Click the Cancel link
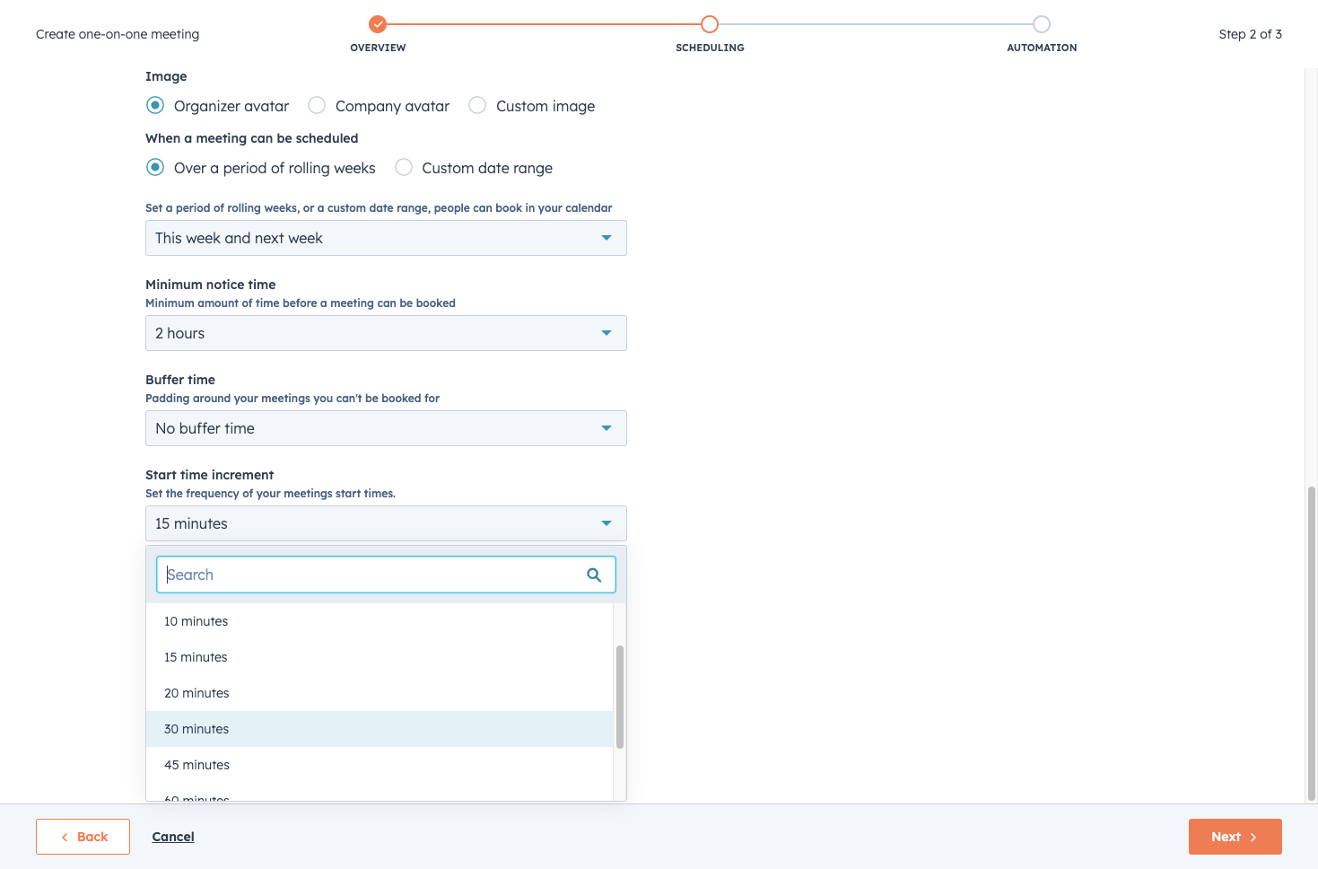This screenshot has width=1318, height=869. click(x=173, y=837)
